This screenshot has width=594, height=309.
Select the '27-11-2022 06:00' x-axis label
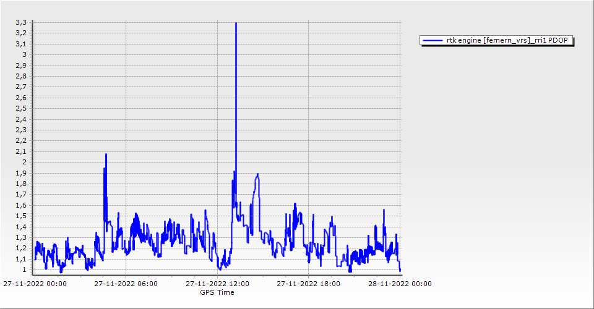pos(126,284)
